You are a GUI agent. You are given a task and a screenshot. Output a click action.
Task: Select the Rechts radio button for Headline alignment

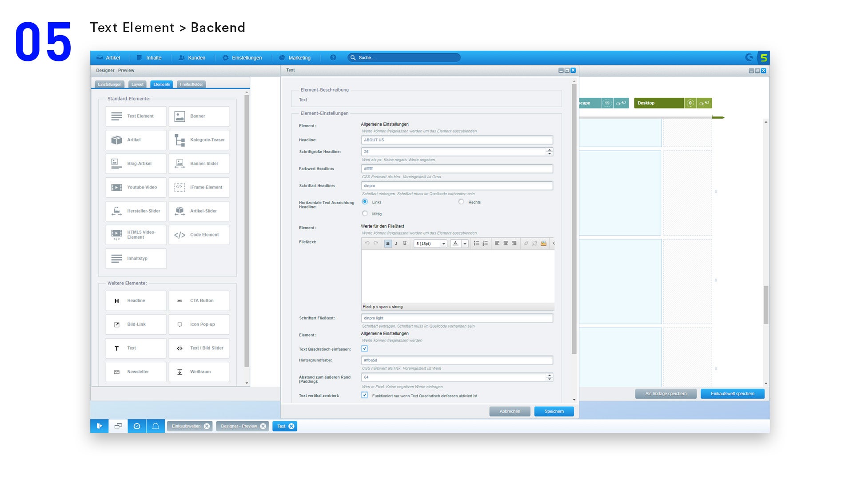click(x=461, y=202)
